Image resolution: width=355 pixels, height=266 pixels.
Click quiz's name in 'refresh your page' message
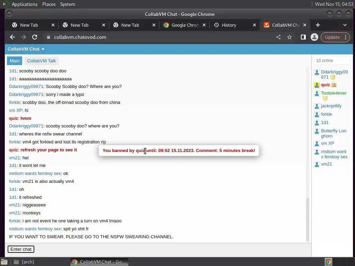tap(14, 150)
